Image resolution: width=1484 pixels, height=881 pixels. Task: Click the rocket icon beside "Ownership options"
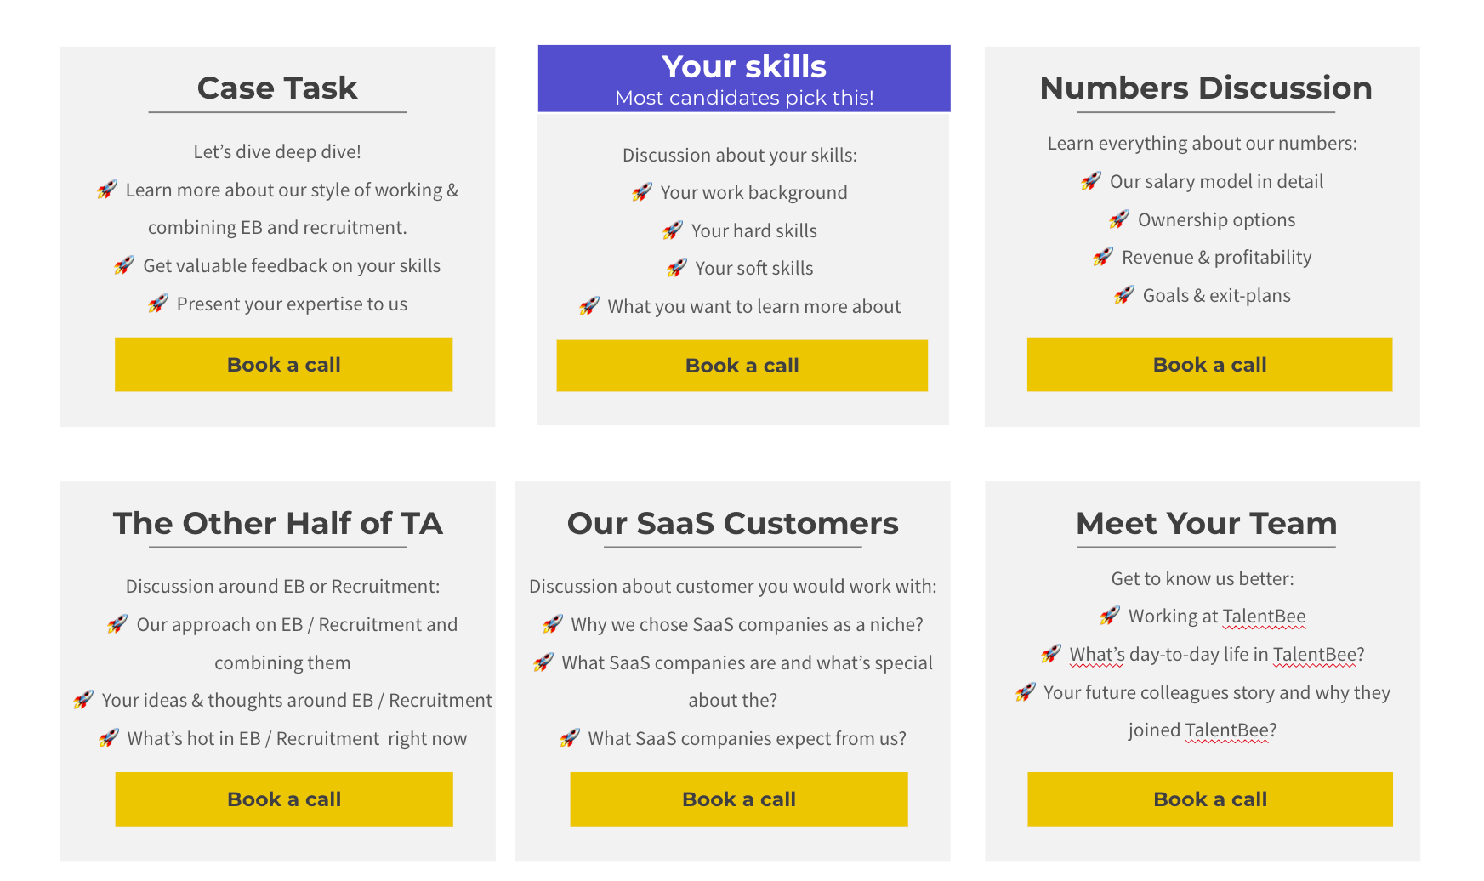pyautogui.click(x=1119, y=219)
